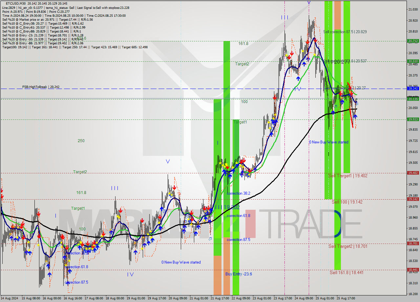Click the 18.960 price scale value
420x302 pixels.
coord(412,217)
